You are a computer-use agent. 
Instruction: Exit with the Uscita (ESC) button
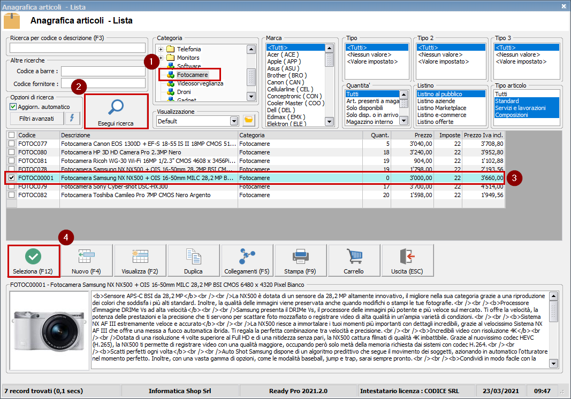click(407, 261)
